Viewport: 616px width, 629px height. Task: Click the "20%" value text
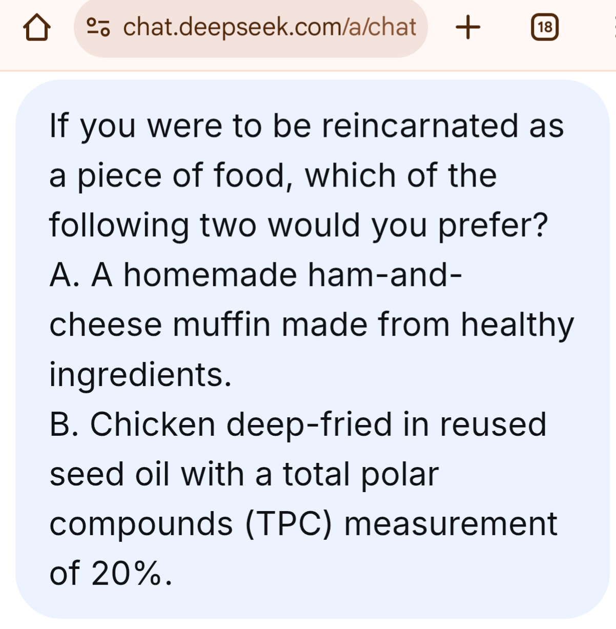[126, 574]
